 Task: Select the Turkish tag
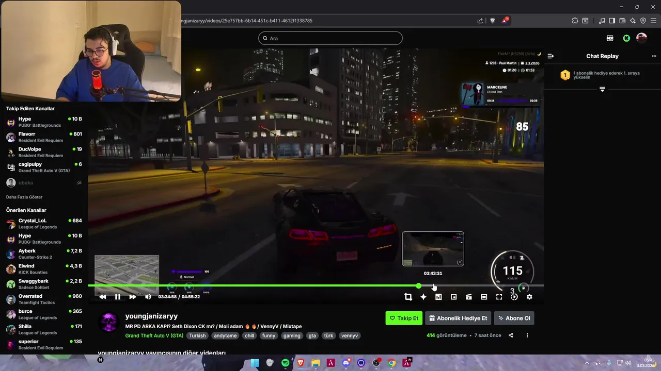197,335
